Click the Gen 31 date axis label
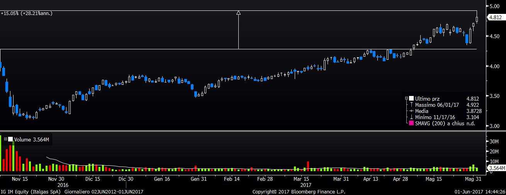This screenshot has height=195, width=506. tap(199, 179)
